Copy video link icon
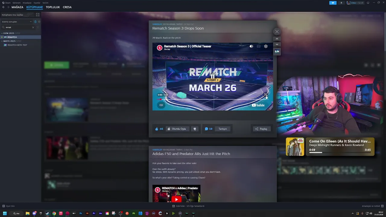This screenshot has height=217, width=386. pyautogui.click(x=161, y=105)
